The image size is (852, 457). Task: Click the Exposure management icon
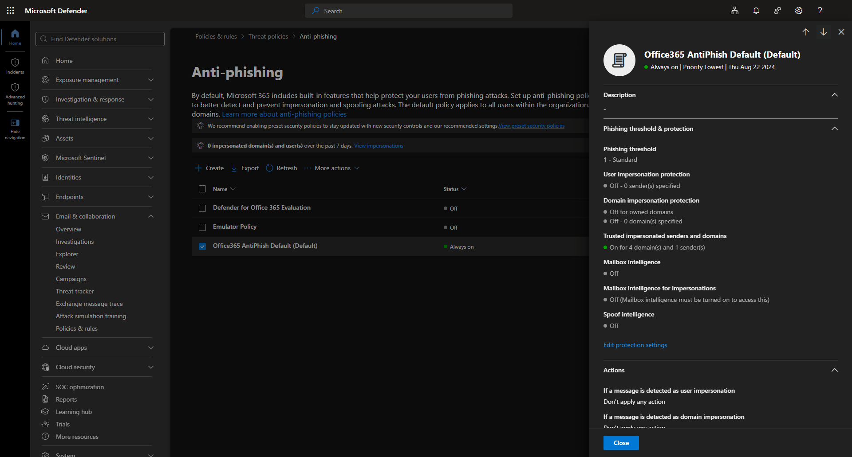45,80
